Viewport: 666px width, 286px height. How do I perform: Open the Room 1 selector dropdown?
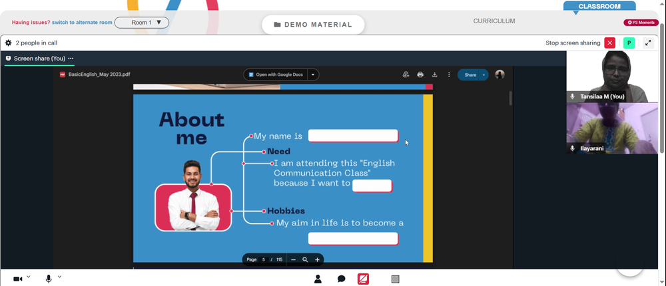pos(141,23)
